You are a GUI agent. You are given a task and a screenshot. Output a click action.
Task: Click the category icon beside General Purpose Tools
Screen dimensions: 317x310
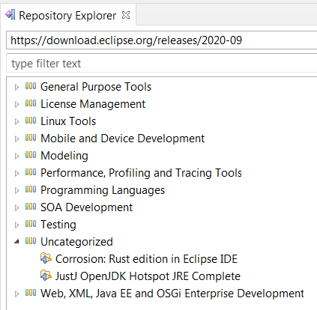(31, 86)
